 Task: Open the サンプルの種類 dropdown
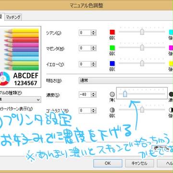20,99
